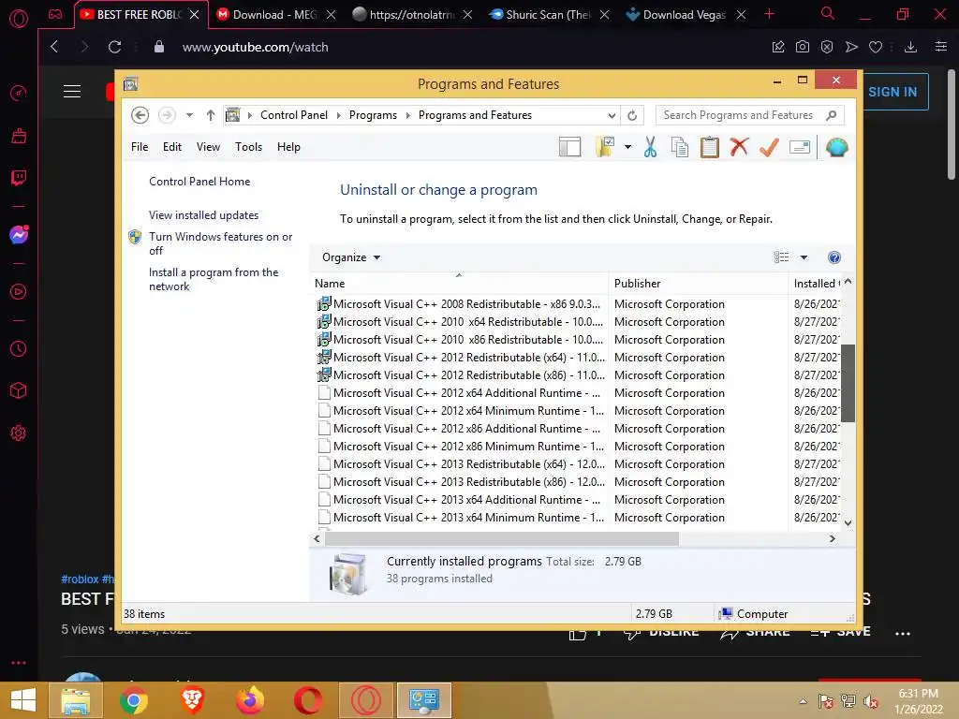Click the Publisher column header
Image resolution: width=959 pixels, height=719 pixels.
tap(698, 284)
